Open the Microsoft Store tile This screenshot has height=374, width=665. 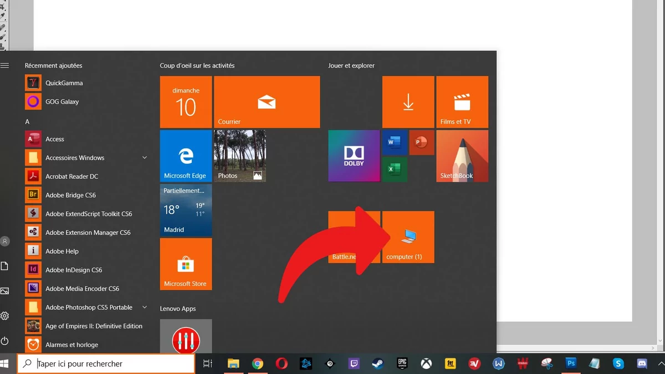tap(186, 264)
